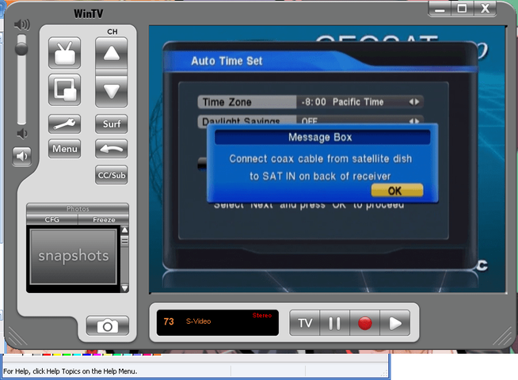Select the yellow swatch in the background color palette
This screenshot has height=380, width=518.
click(57, 355)
